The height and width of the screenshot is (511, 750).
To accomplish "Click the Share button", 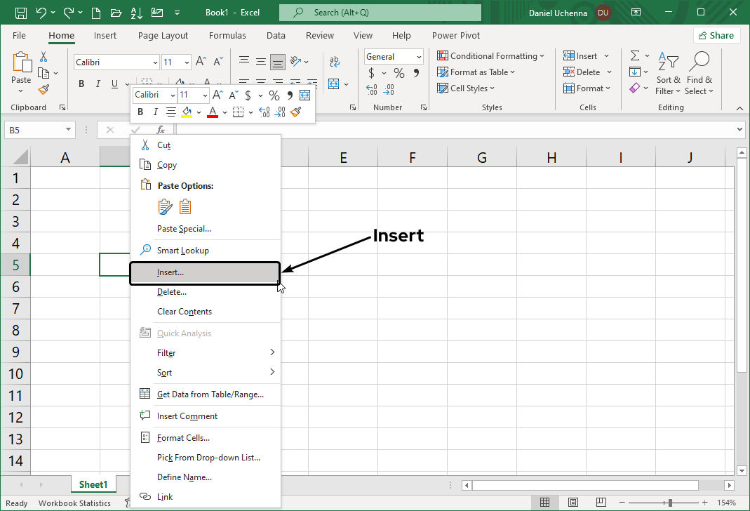I will (716, 35).
